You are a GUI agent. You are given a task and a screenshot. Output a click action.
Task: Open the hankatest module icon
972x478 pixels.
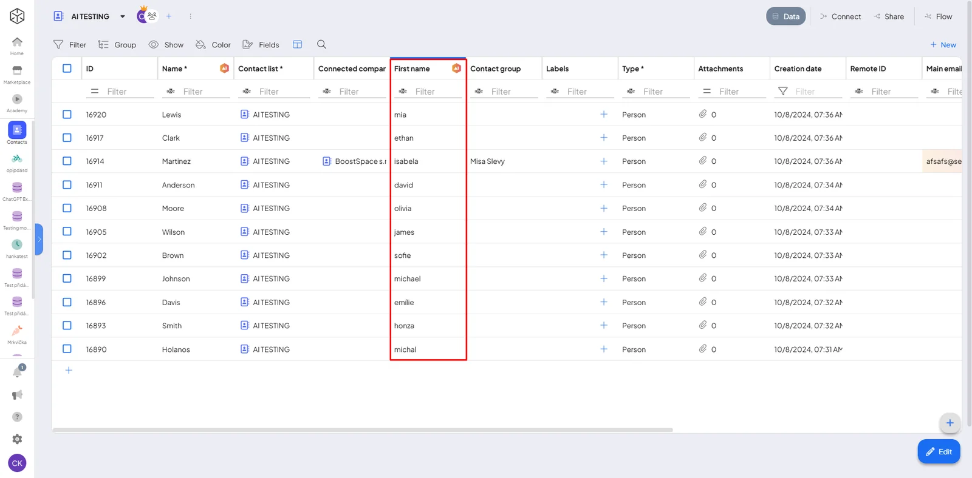point(17,248)
